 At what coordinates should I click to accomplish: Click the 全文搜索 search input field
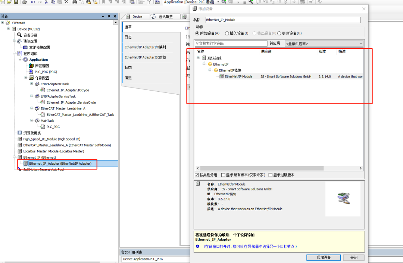click(231, 44)
